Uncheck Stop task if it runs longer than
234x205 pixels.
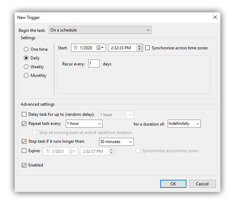(x=24, y=141)
